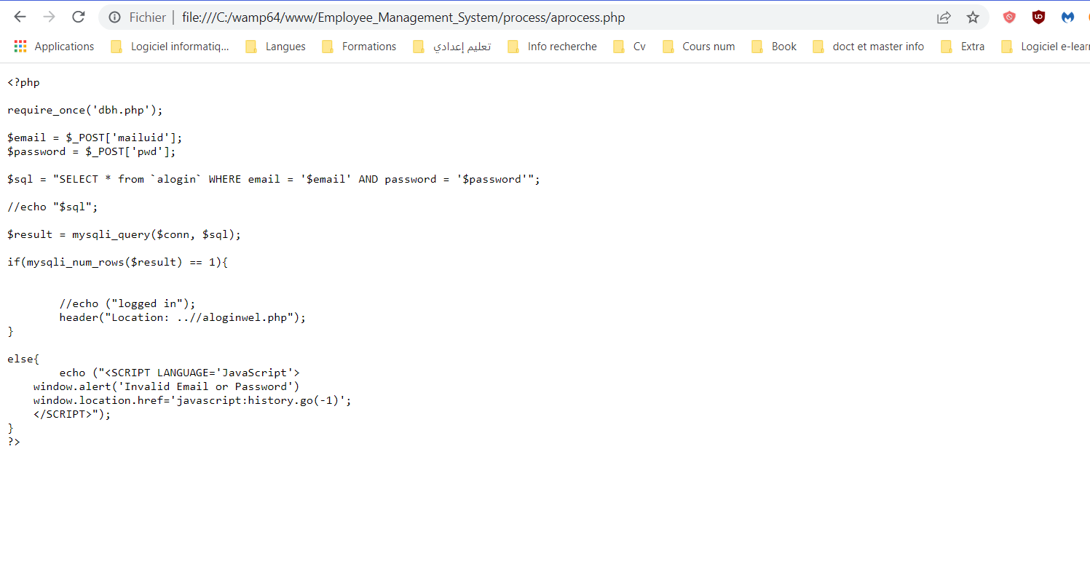Click the window.alert('Invalid Email or Password') line
This screenshot has height=572, width=1090.
coord(166,386)
